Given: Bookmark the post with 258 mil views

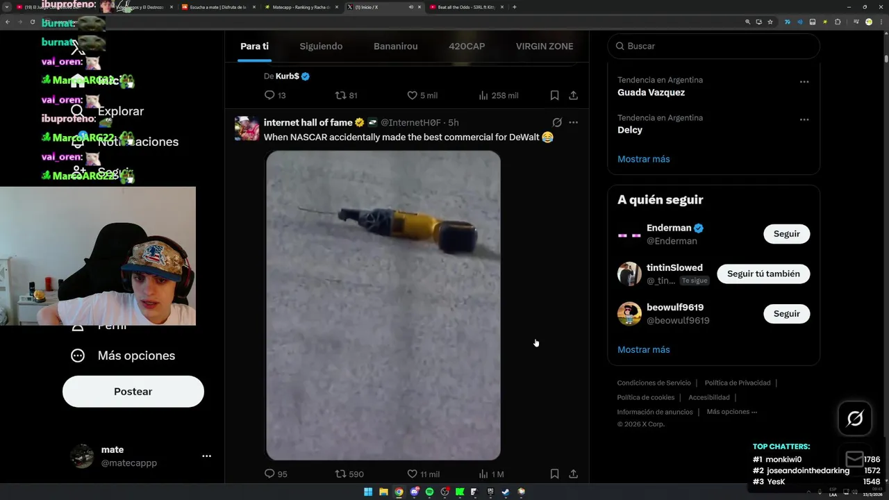Looking at the screenshot, I should pos(554,95).
